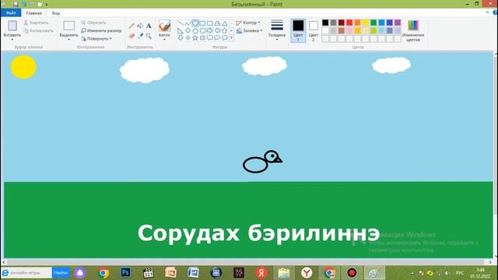Pick the Triangle shape

[x=225, y=23]
